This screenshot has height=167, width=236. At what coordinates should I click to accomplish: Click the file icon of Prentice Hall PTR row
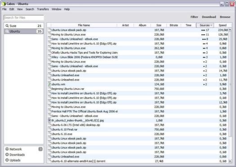click(x=49, y=111)
